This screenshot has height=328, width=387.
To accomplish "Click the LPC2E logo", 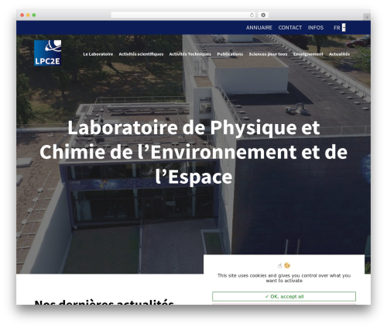I will (48, 53).
